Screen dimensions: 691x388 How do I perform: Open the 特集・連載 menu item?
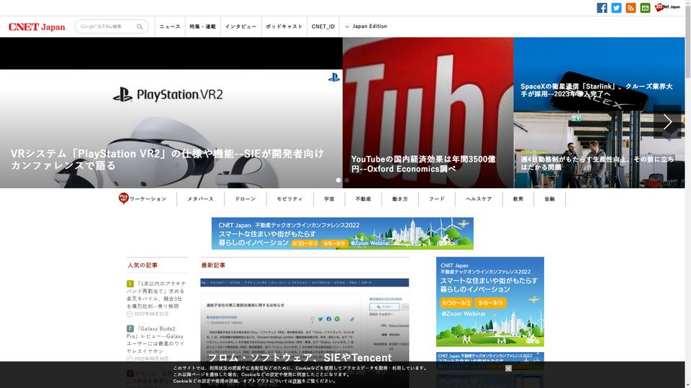203,27
